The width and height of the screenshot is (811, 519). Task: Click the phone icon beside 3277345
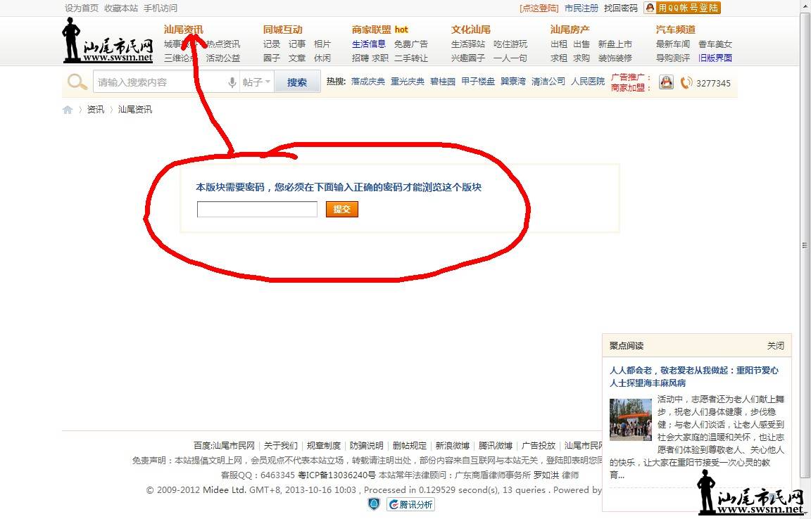tap(686, 83)
